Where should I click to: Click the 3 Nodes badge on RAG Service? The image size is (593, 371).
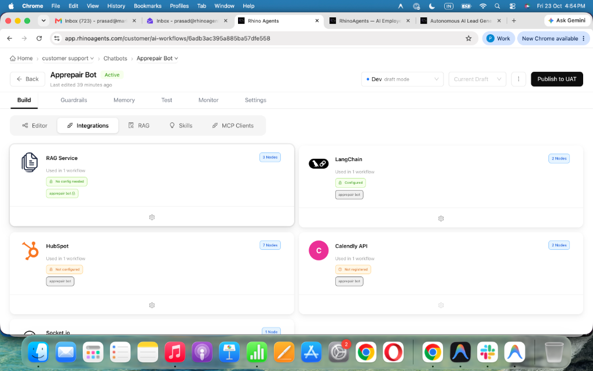tap(270, 157)
